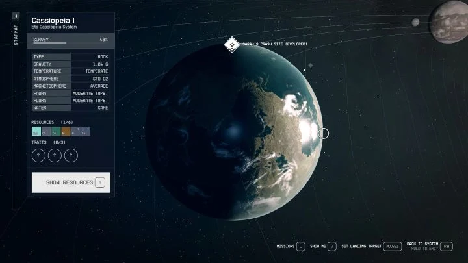Click the last dark blue resource tile

click(x=86, y=132)
